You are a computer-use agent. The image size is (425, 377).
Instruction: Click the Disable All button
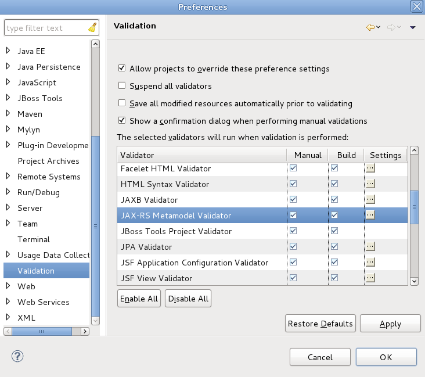click(188, 299)
